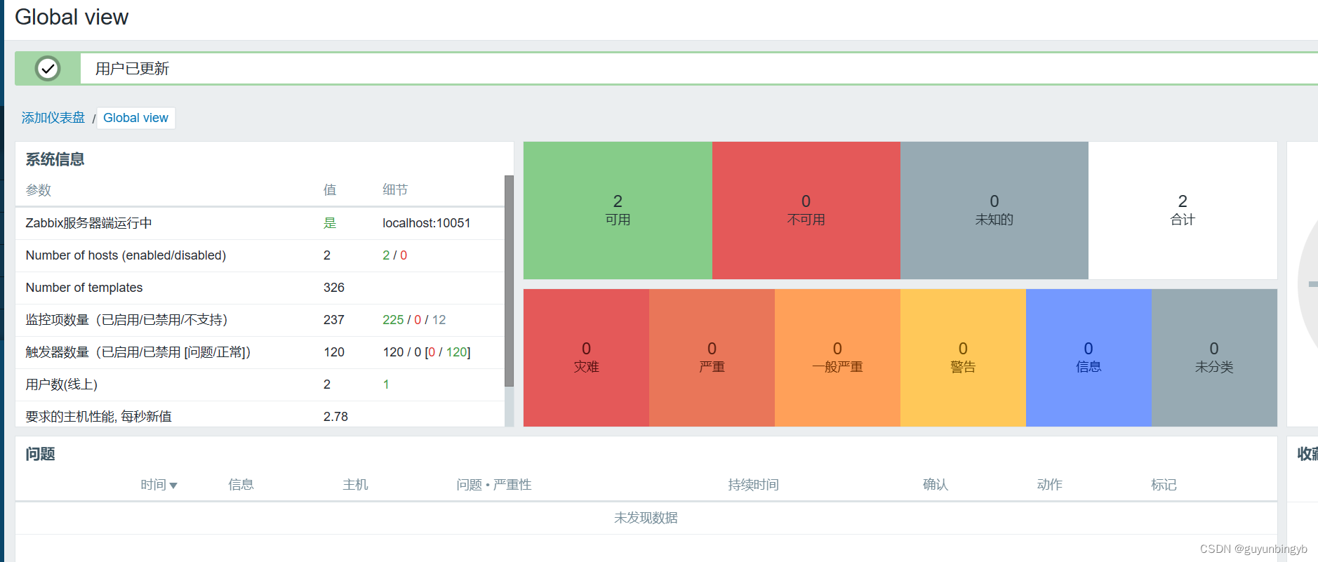
Task: Click the 用户数(线上) row label
Action: 62,384
